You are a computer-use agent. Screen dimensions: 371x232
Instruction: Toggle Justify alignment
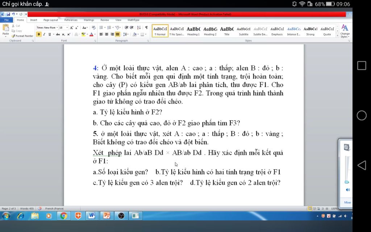118,34
